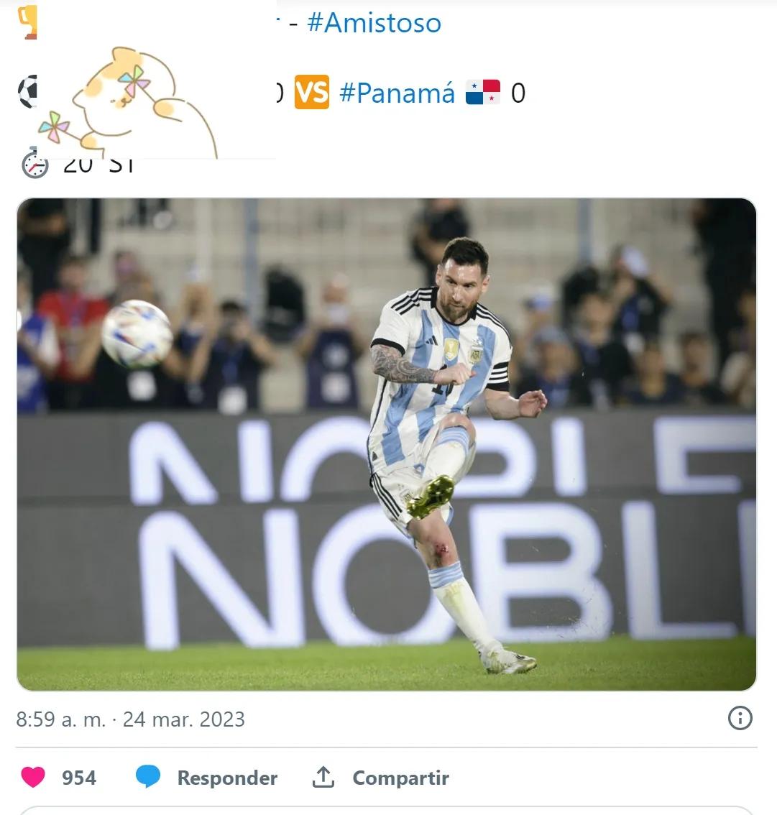Click the rounded box below the action bar
The height and width of the screenshot is (815, 777).
387,811
